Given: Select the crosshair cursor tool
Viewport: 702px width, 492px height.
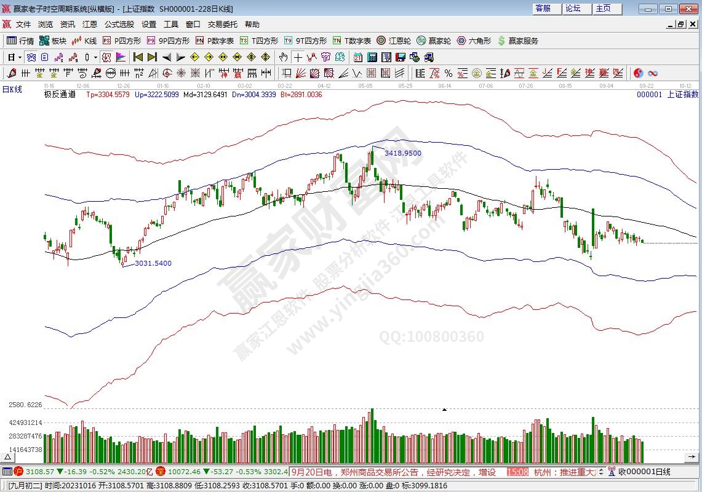Looking at the screenshot, I should point(298,57).
